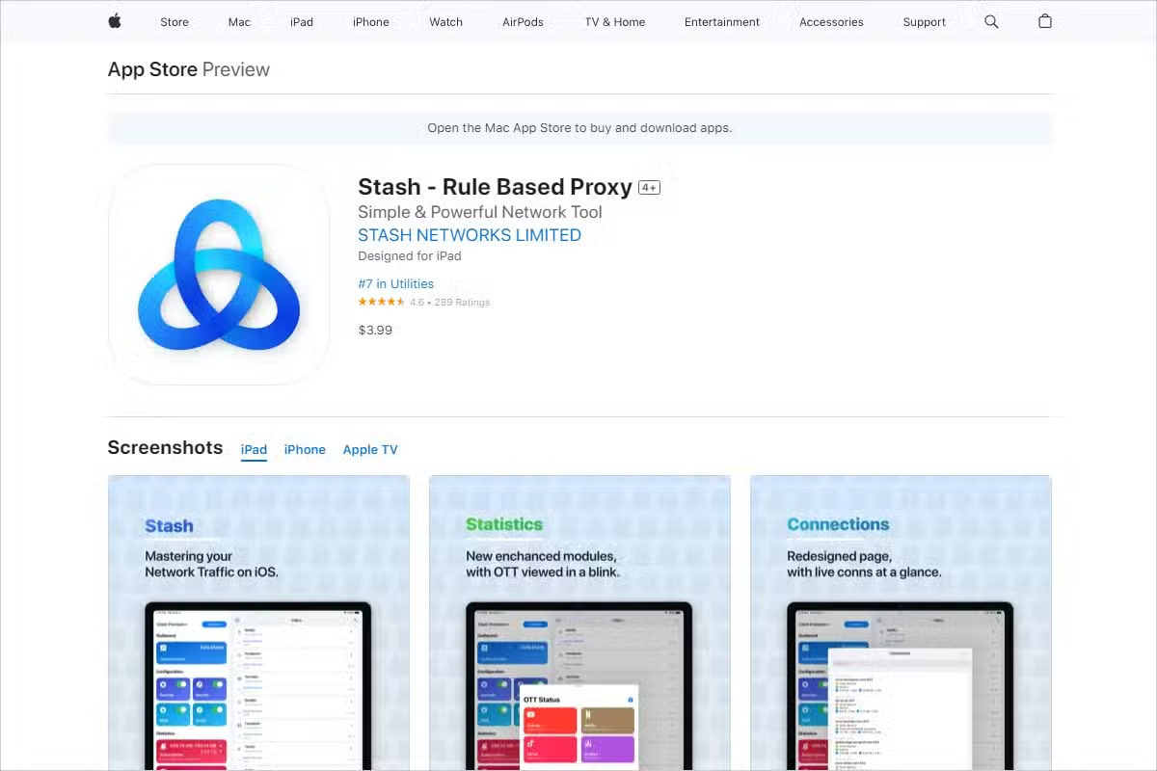This screenshot has width=1157, height=771.
Task: Open the search magnifier icon
Action: click(x=991, y=21)
